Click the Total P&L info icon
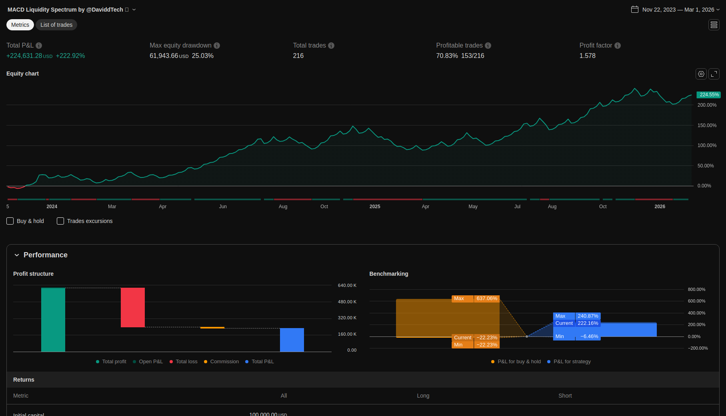726x416 pixels. 39,46
